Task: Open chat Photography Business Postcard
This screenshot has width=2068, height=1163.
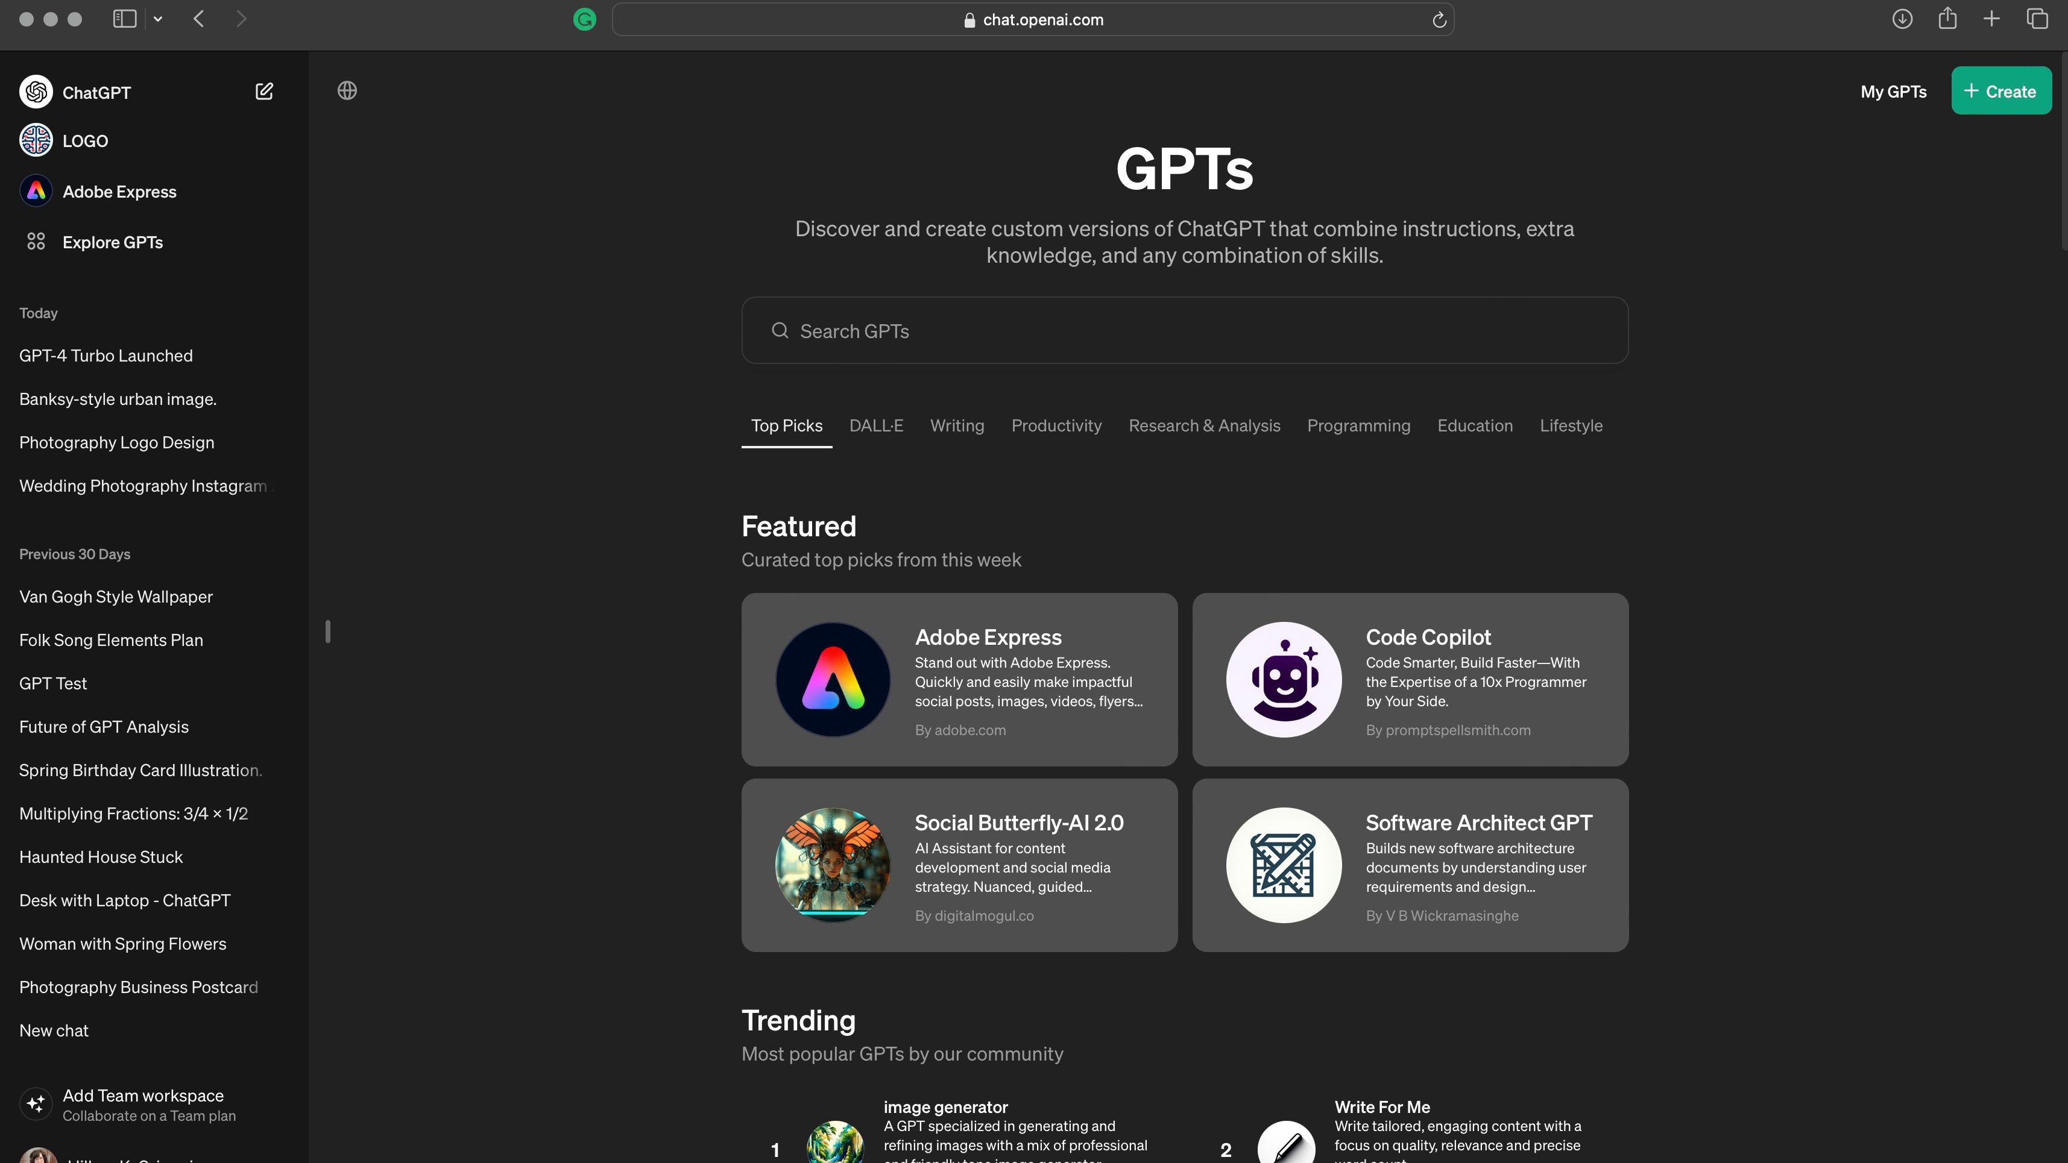Action: (139, 986)
